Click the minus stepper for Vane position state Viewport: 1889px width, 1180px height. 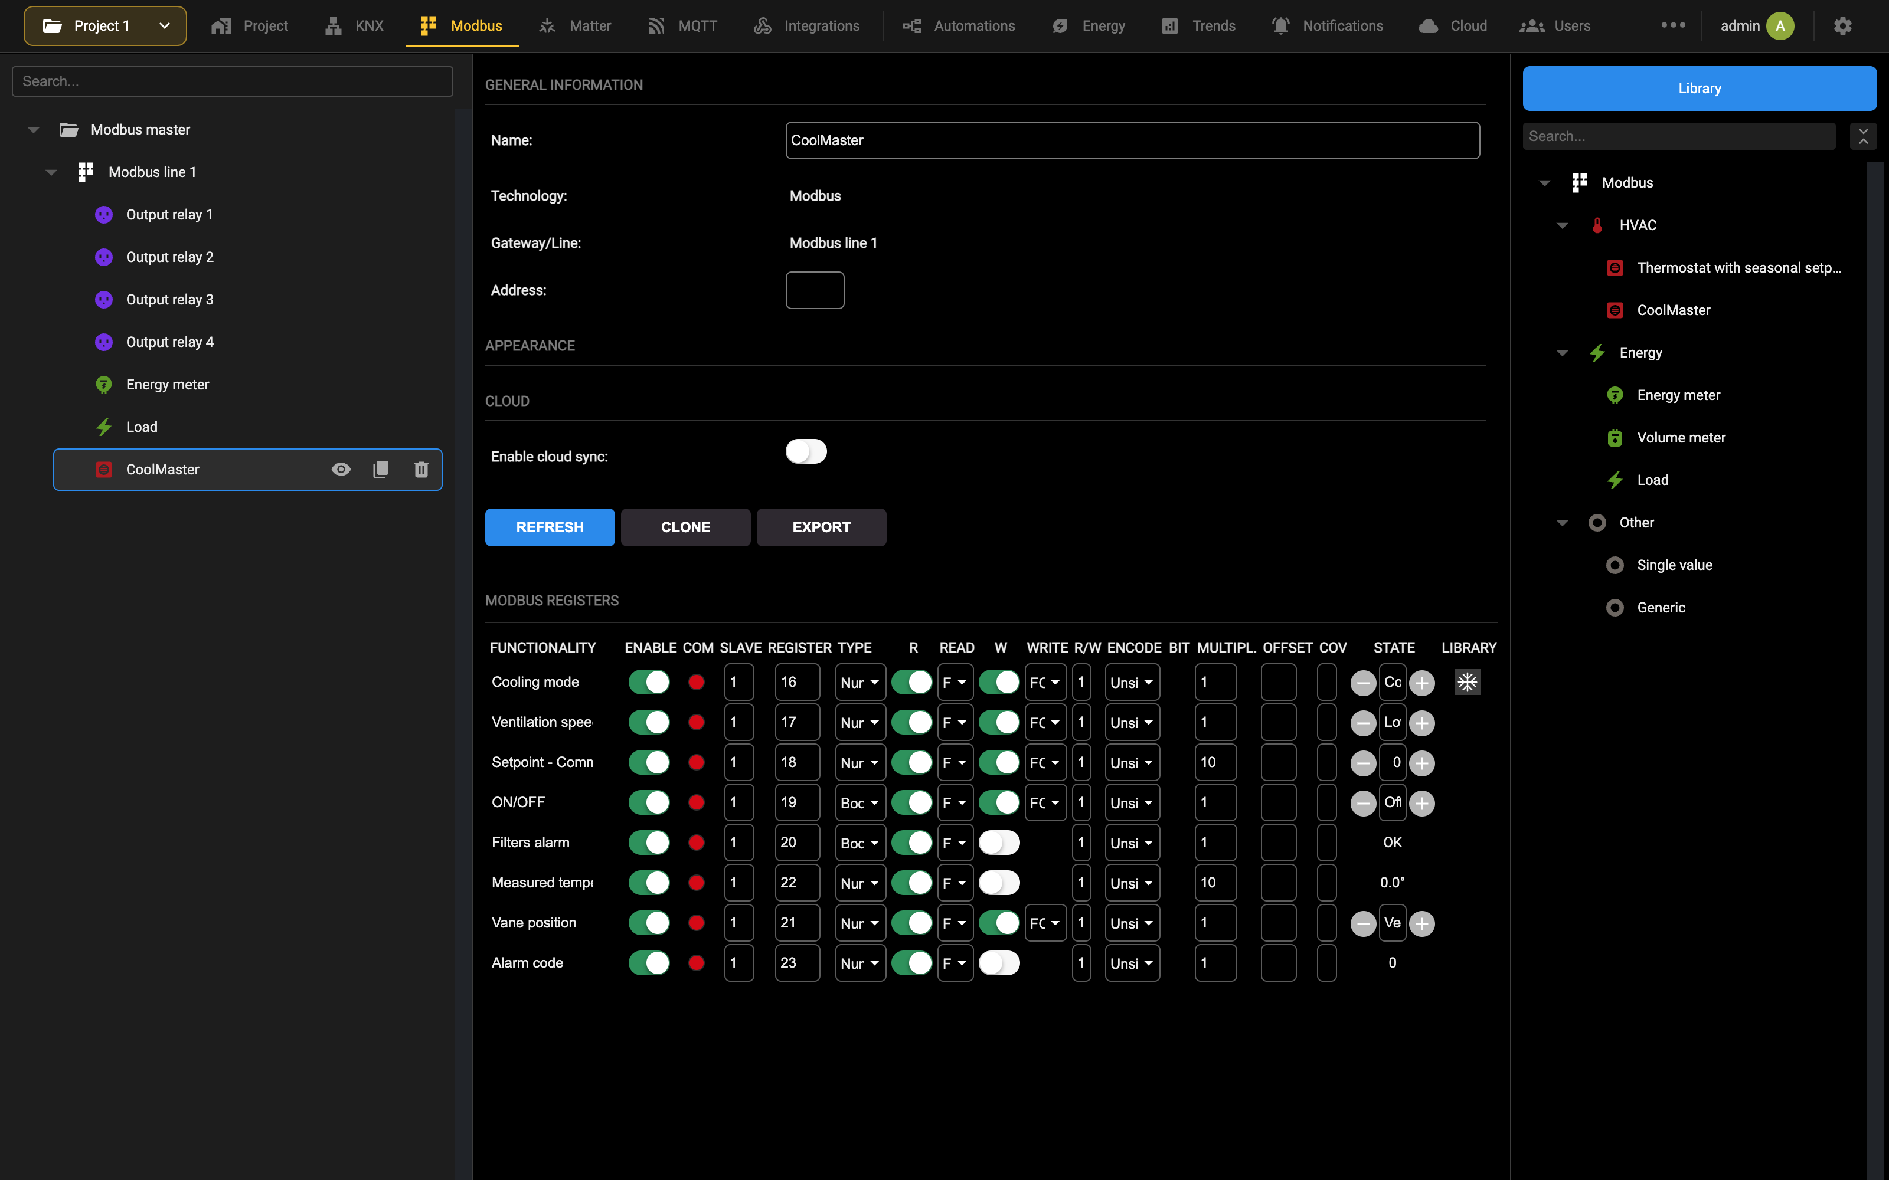[1363, 923]
